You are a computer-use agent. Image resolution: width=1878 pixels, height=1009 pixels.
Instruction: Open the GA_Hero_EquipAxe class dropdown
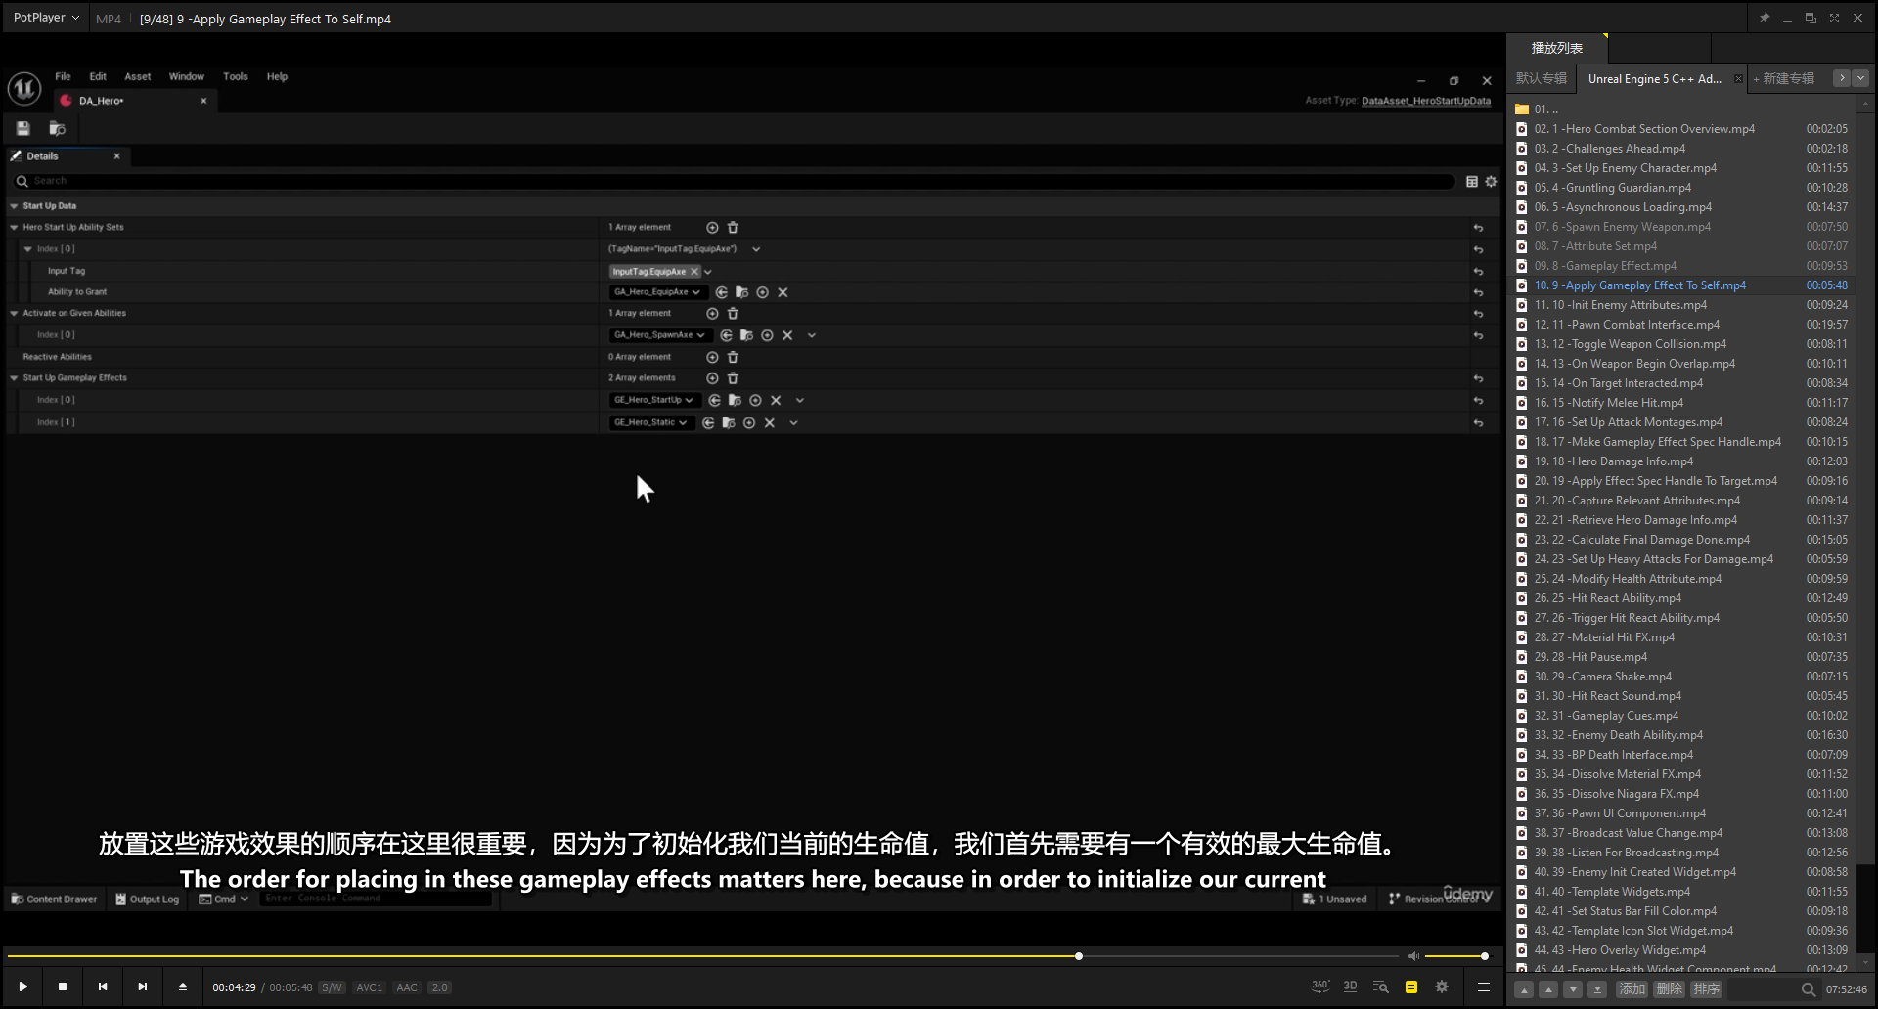[657, 291]
